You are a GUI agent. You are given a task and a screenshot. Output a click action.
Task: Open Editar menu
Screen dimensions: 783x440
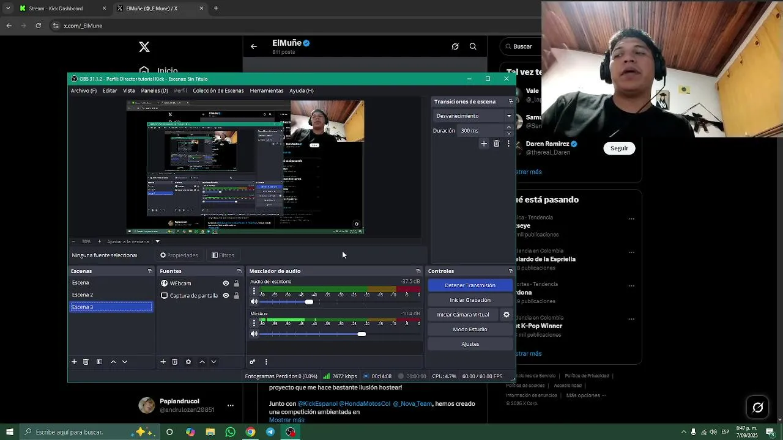pos(109,90)
